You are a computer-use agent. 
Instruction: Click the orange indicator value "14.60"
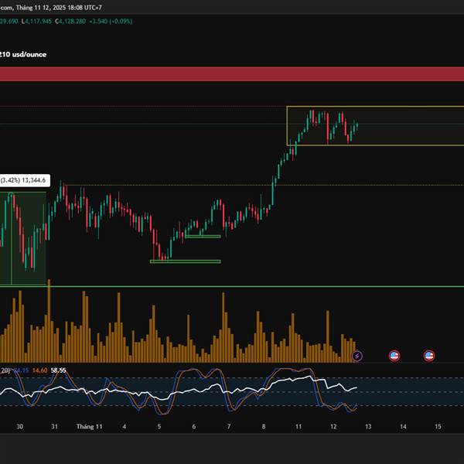39,370
